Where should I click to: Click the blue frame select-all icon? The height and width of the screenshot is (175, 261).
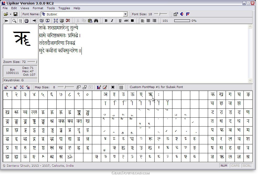tap(56, 21)
